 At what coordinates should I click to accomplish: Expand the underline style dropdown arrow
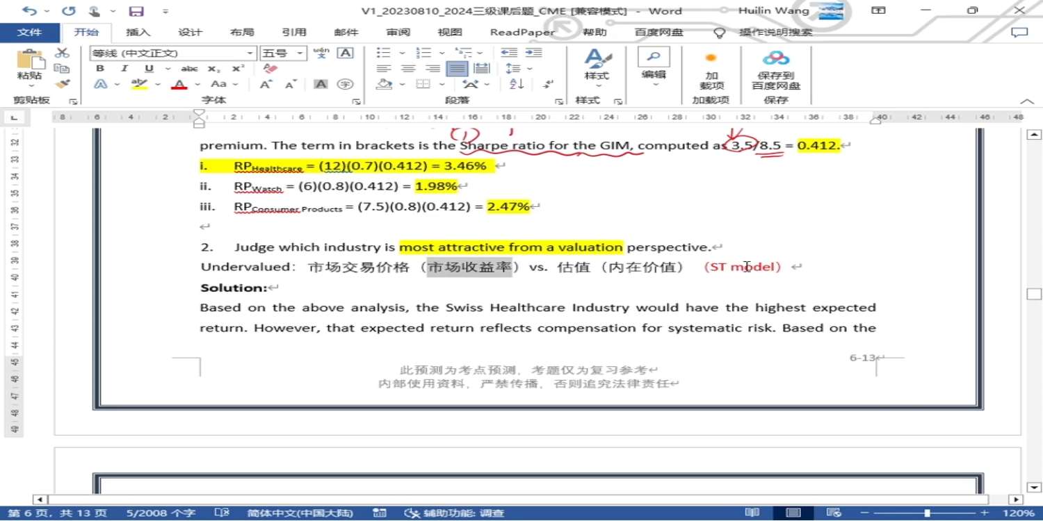point(168,69)
